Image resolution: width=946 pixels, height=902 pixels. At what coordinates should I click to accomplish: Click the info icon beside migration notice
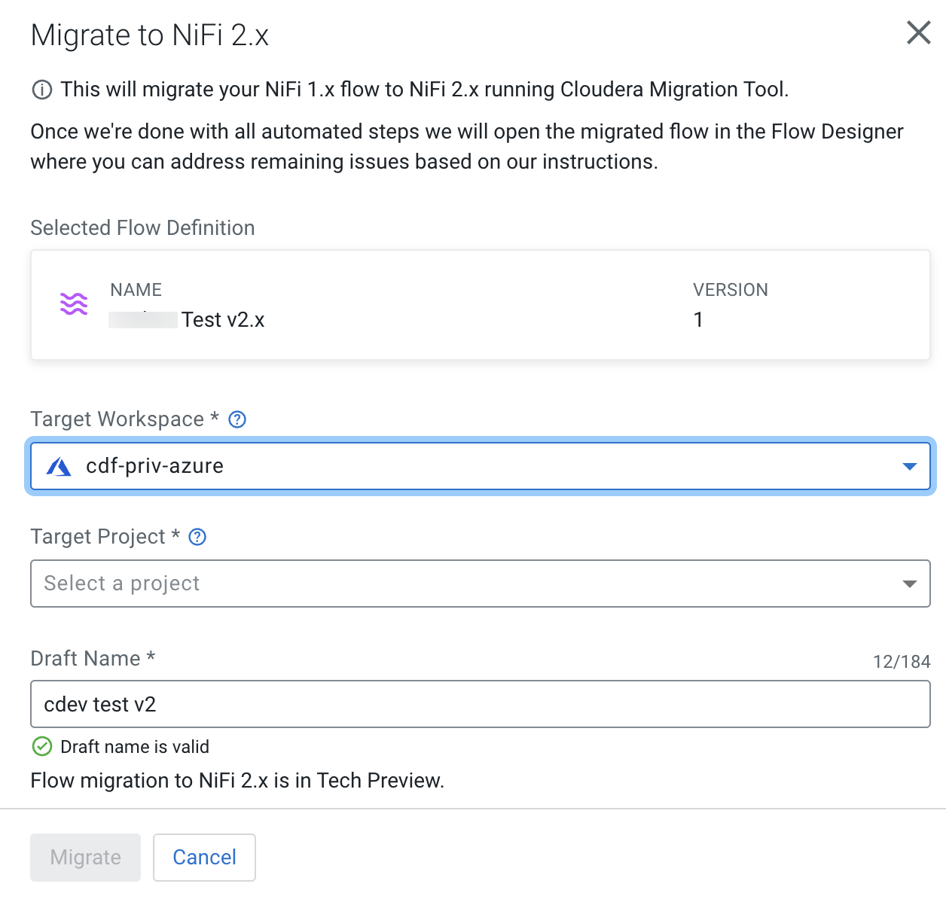(42, 90)
